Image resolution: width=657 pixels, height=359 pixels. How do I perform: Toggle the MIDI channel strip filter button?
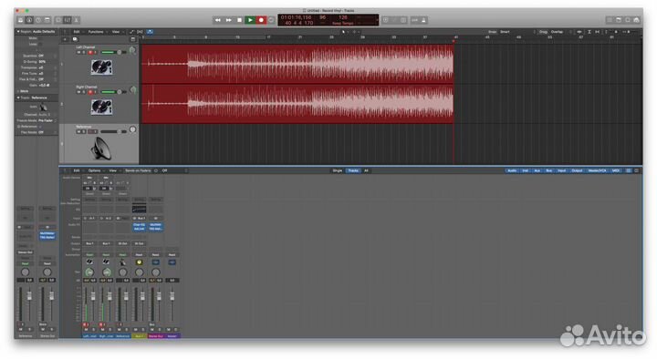(616, 170)
